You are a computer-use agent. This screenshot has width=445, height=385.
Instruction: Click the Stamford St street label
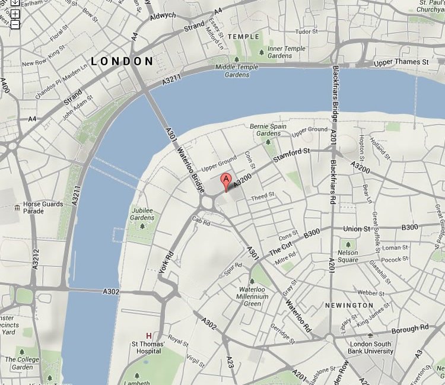[x=291, y=155]
